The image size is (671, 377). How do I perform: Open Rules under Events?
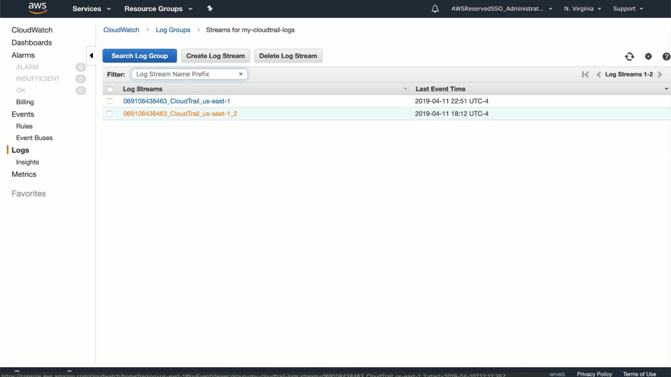tap(24, 126)
